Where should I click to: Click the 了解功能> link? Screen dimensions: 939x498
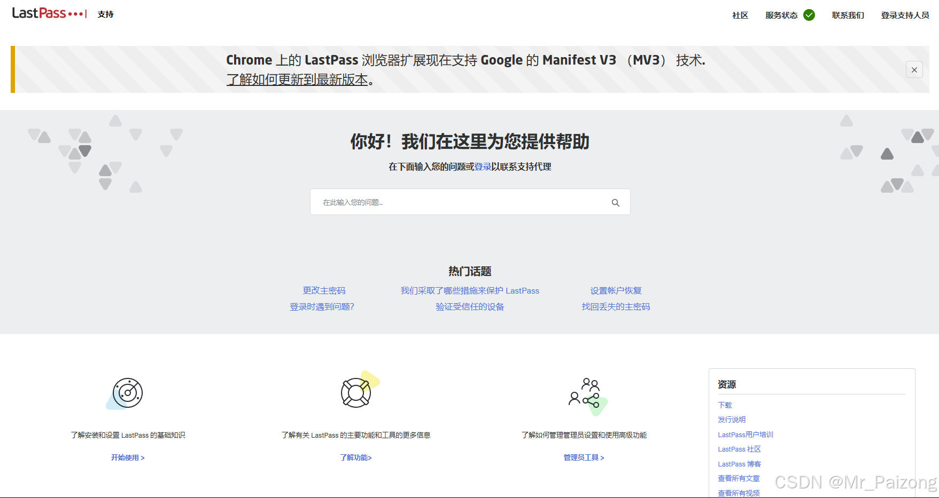[x=356, y=457]
